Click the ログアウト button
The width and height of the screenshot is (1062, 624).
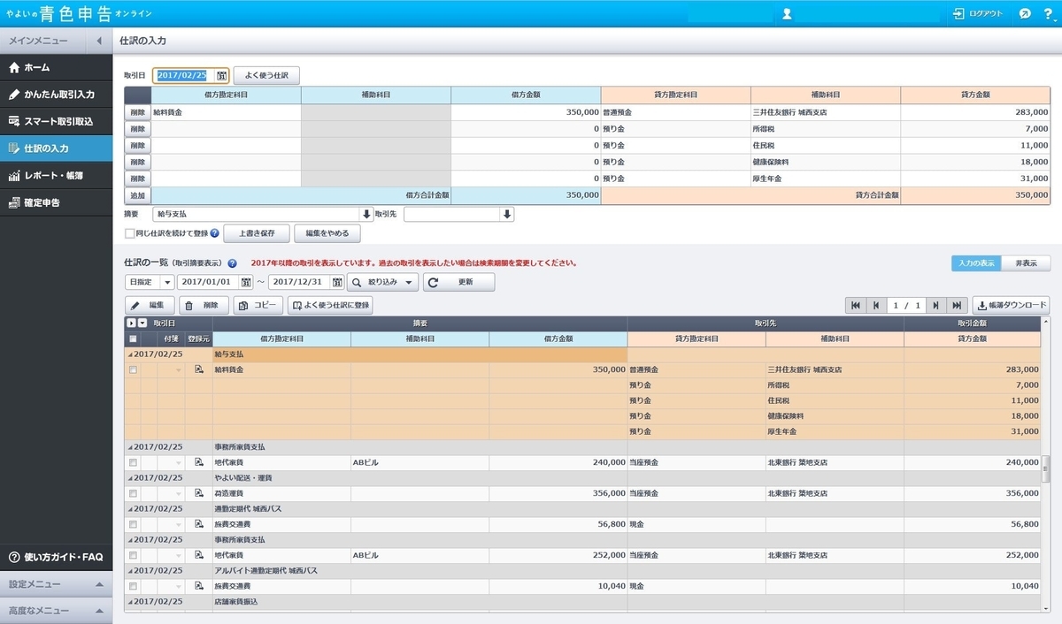(978, 14)
